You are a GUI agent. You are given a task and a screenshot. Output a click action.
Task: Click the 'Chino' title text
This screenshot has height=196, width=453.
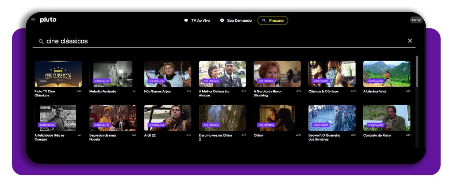click(x=258, y=135)
